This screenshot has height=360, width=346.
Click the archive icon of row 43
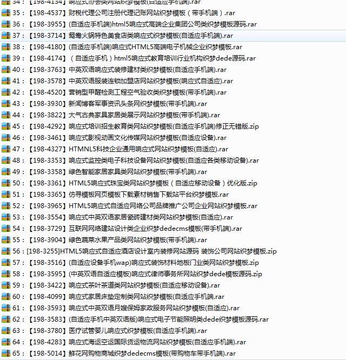pyautogui.click(x=6, y=104)
